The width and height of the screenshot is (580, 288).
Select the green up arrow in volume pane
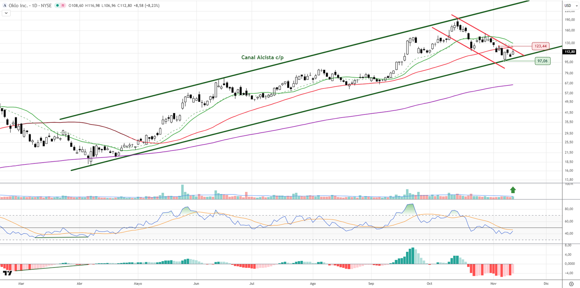tap(513, 190)
